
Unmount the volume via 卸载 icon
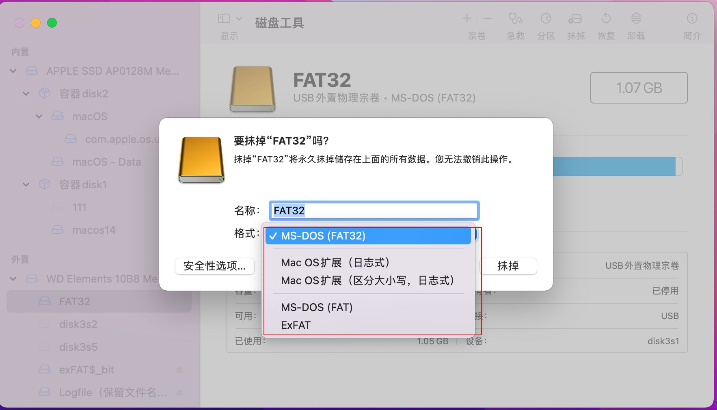point(636,24)
